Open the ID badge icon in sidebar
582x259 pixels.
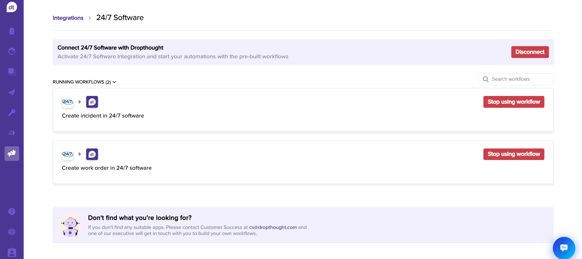pyautogui.click(x=12, y=252)
